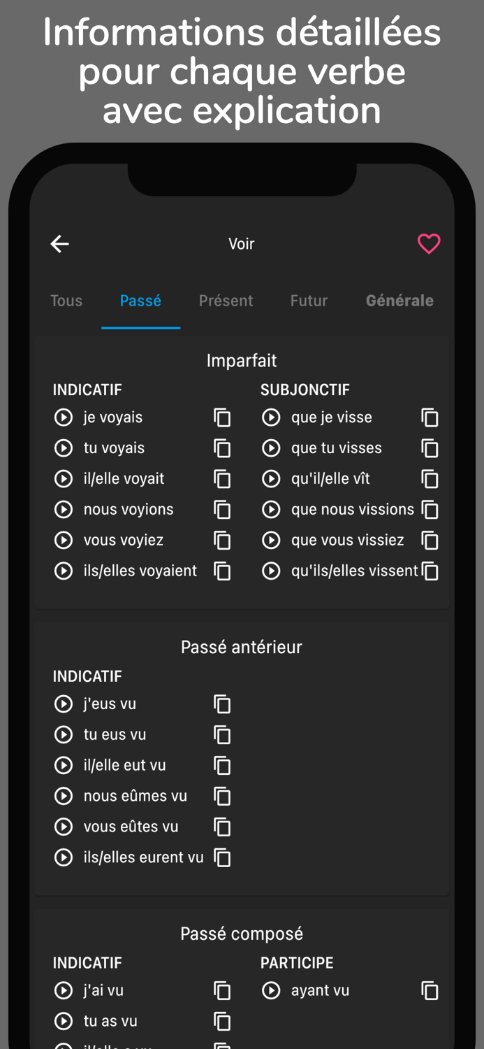Image resolution: width=484 pixels, height=1049 pixels.
Task: Copy "nous voyions" to clipboard
Action: click(x=222, y=510)
